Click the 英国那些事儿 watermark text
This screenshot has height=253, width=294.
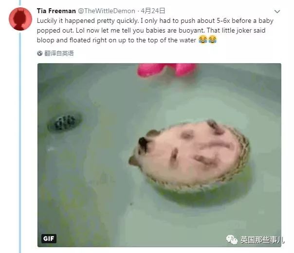[x=262, y=240]
